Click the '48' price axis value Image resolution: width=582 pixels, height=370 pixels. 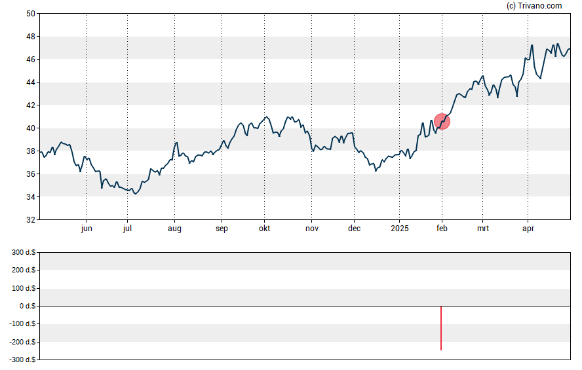31,37
